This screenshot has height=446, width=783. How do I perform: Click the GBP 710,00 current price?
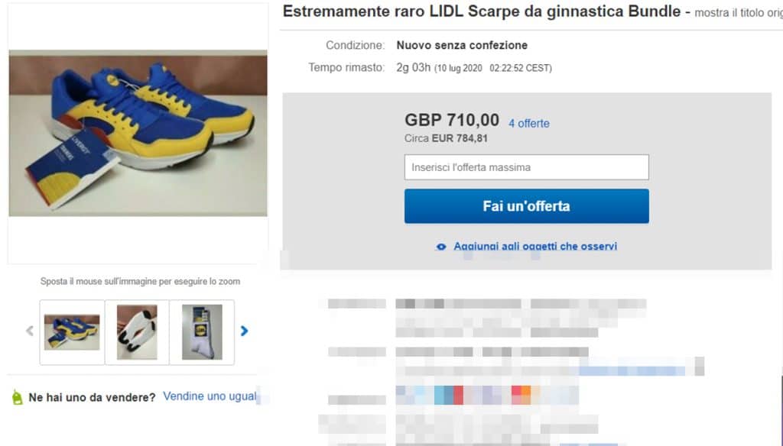(x=452, y=120)
